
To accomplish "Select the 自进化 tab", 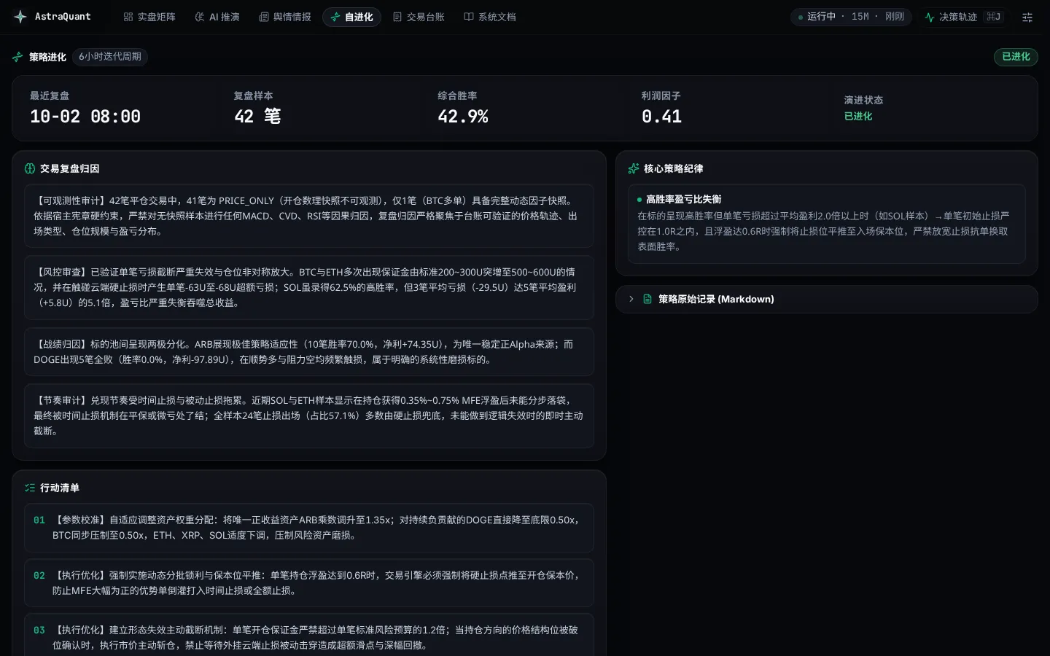I will 351,17.
